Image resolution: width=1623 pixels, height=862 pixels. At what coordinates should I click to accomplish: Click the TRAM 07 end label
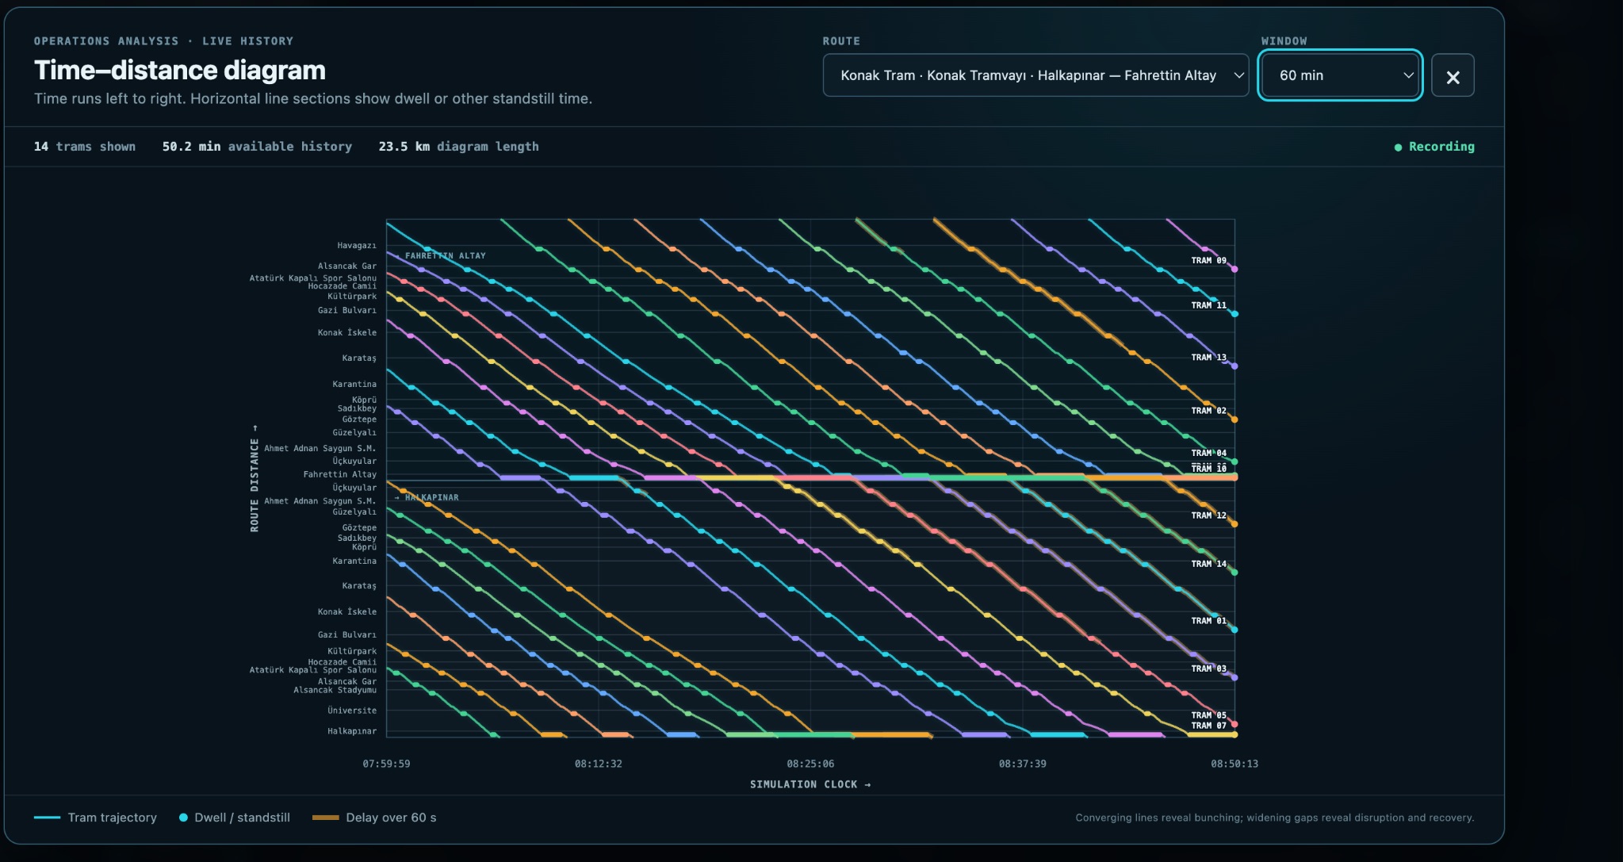[x=1208, y=726]
